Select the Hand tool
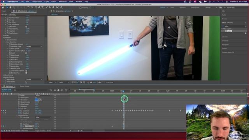Viewport: 249px width, 140px height. 11,7
